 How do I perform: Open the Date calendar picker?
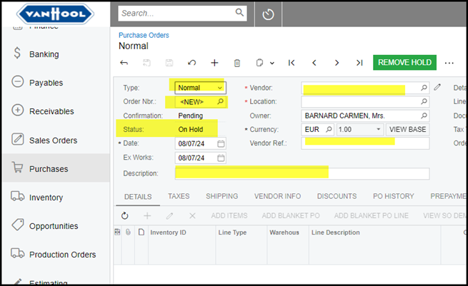221,143
